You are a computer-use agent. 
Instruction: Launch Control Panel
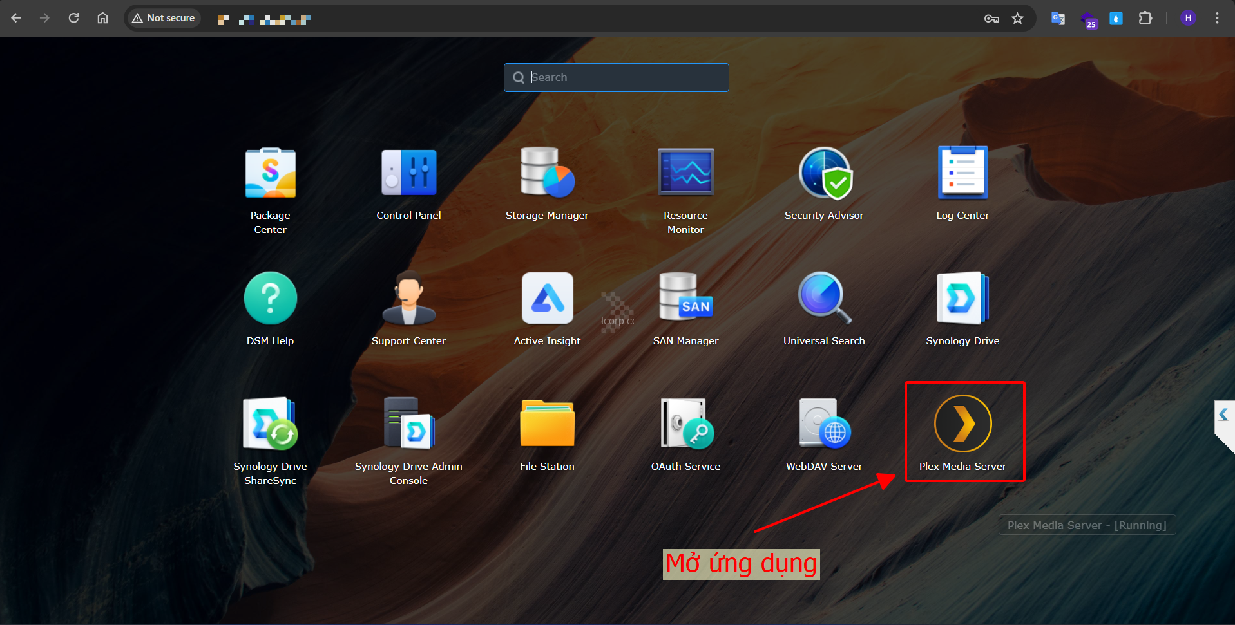[408, 174]
